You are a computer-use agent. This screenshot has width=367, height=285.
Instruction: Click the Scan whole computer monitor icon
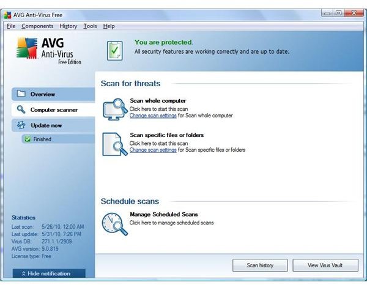point(115,109)
